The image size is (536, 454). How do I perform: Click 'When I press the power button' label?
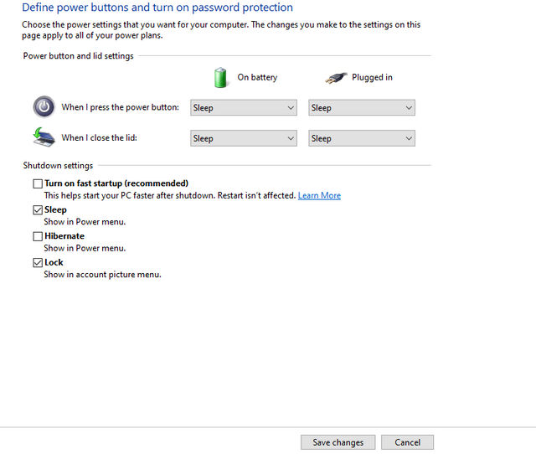121,107
